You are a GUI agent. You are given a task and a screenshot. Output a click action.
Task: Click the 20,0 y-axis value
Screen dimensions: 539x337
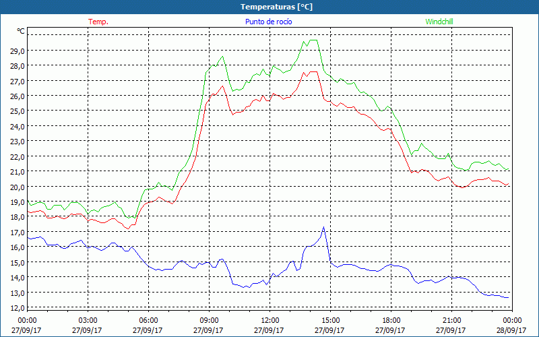tap(18, 187)
